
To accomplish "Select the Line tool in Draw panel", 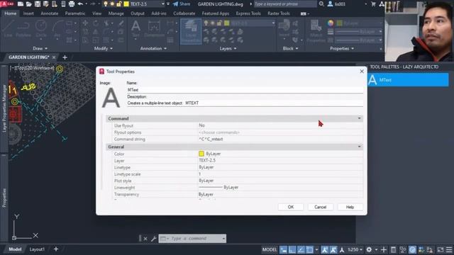I will click(x=8, y=29).
